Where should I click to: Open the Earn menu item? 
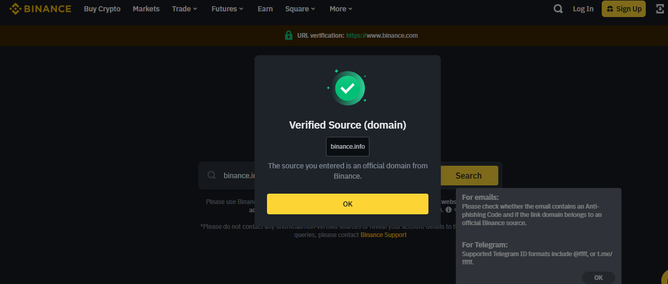265,9
